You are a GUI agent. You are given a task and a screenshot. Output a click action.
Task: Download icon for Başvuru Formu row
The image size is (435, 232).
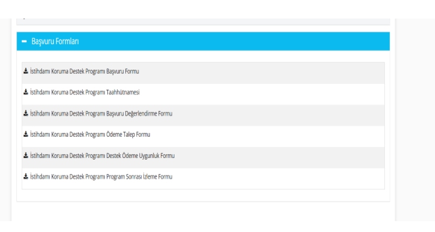pyautogui.click(x=26, y=71)
